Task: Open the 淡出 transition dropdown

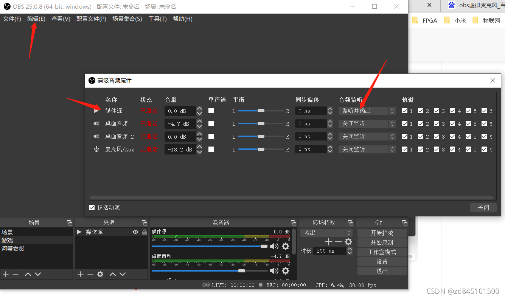Action: (x=326, y=233)
